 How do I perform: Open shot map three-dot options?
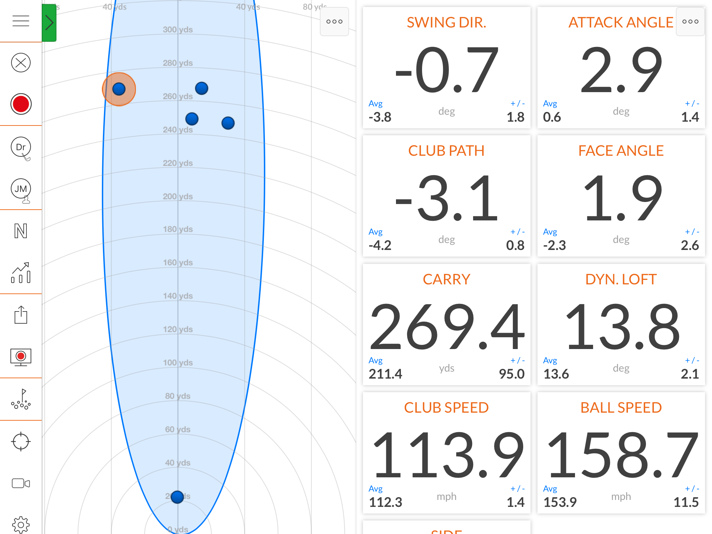[x=334, y=22]
